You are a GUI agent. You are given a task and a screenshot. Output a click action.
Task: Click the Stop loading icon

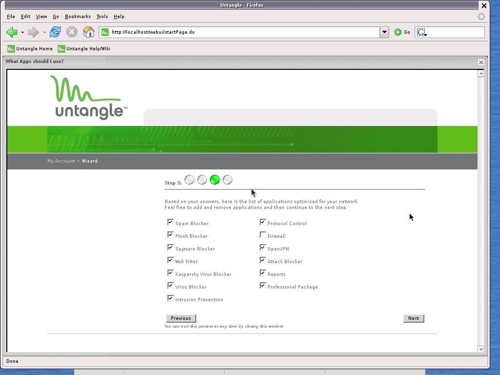[x=72, y=32]
